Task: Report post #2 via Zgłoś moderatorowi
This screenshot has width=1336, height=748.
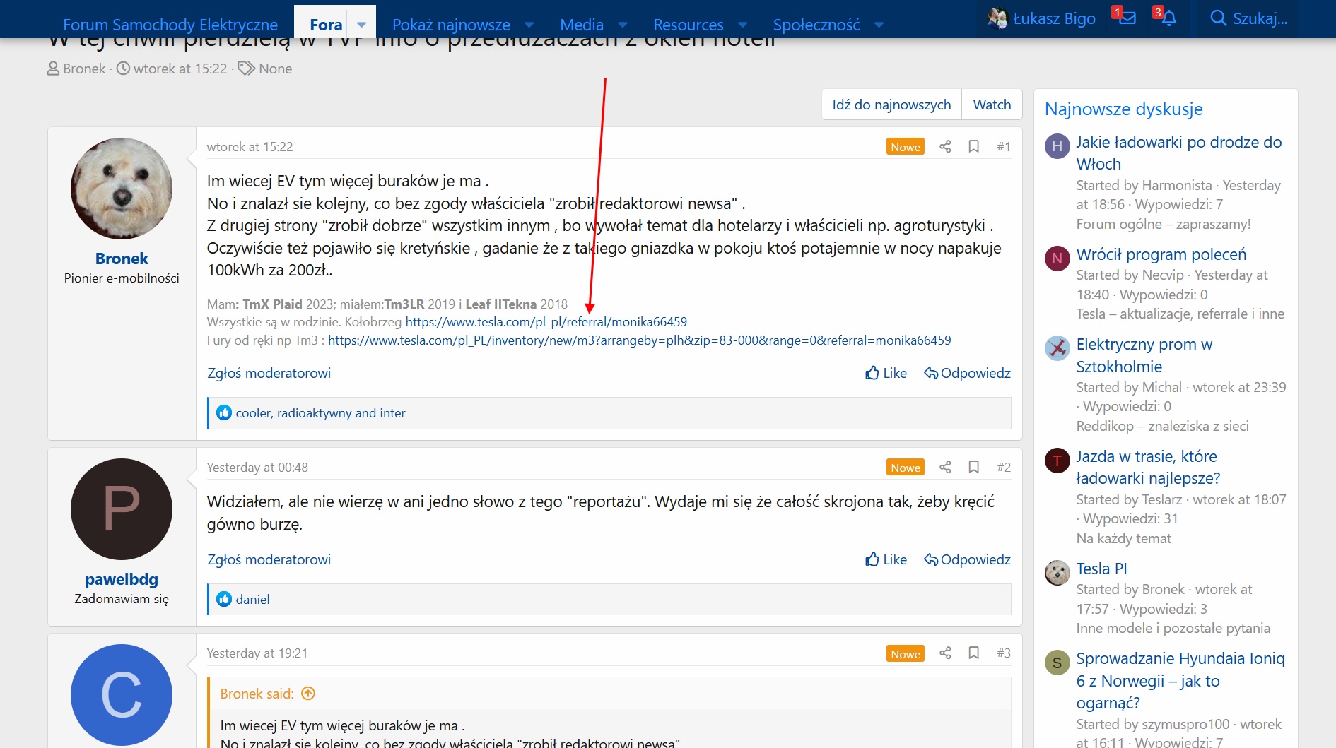Action: [x=269, y=559]
